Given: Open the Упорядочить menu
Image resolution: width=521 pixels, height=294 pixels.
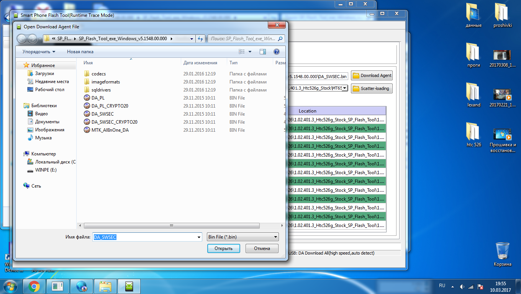Looking at the screenshot, I should coord(39,52).
